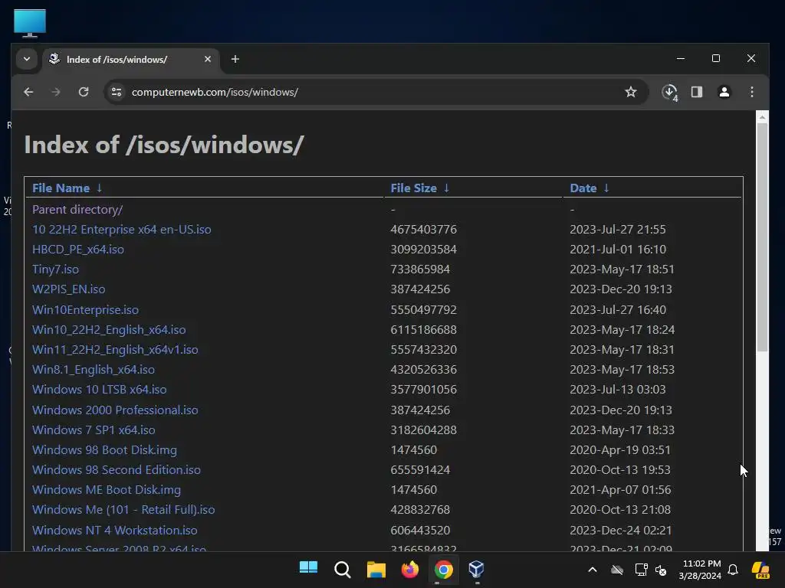This screenshot has height=588, width=785.
Task: Click the Copilot preview taskbar icon
Action: coord(760,570)
